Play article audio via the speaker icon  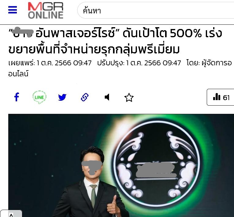coord(107,97)
